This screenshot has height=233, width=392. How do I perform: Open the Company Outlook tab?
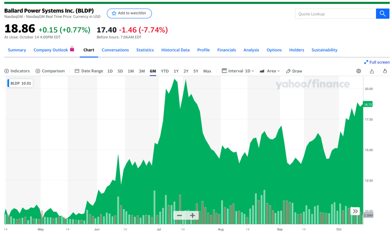[x=51, y=50]
